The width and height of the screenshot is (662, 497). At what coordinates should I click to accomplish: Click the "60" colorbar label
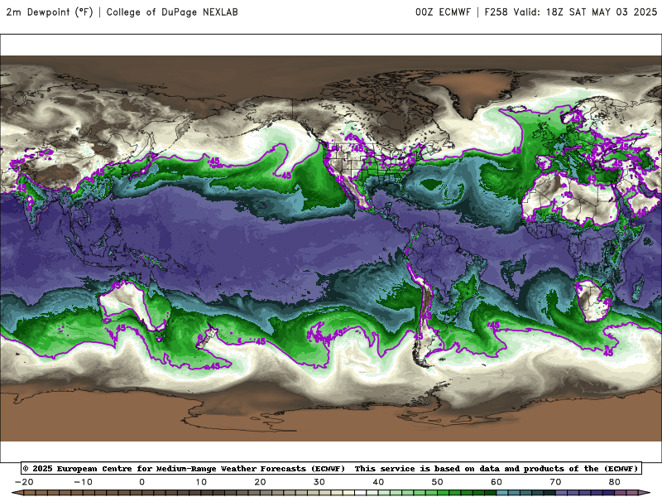pos(496,482)
